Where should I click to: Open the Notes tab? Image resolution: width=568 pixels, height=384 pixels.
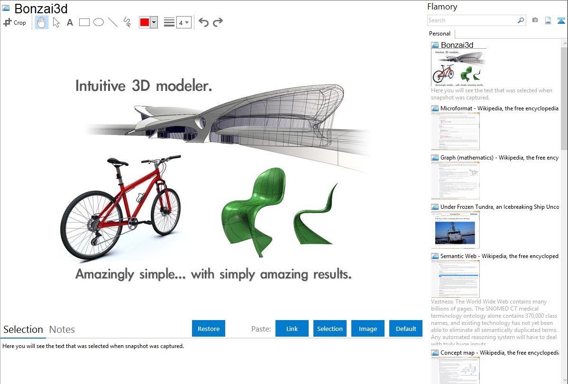[62, 330]
